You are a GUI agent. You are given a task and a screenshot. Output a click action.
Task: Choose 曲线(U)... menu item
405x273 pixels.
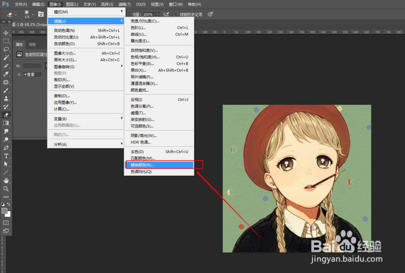tap(159, 34)
